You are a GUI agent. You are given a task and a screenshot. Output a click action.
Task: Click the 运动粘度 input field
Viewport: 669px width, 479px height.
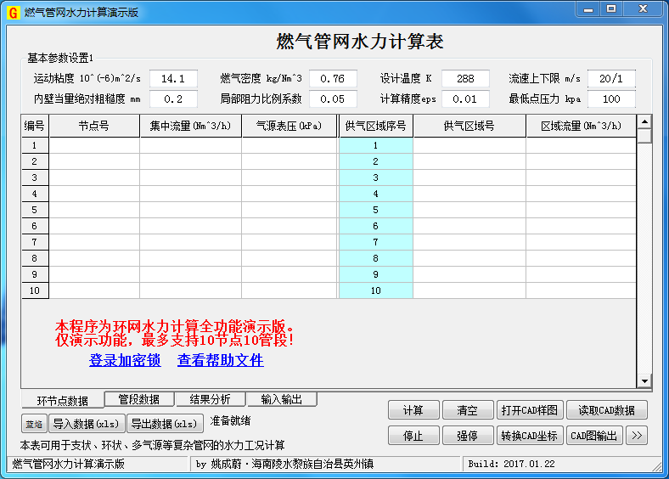[x=173, y=79]
